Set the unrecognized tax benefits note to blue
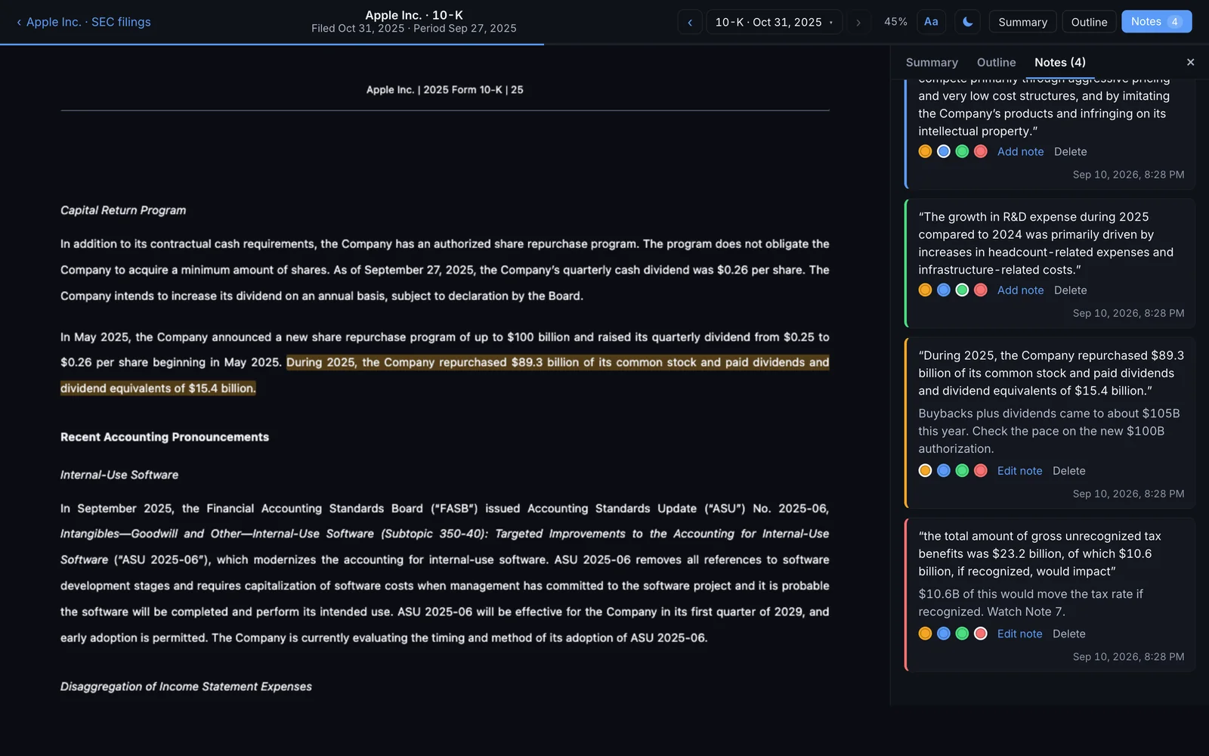Screen dimensions: 1209x756 [943, 634]
